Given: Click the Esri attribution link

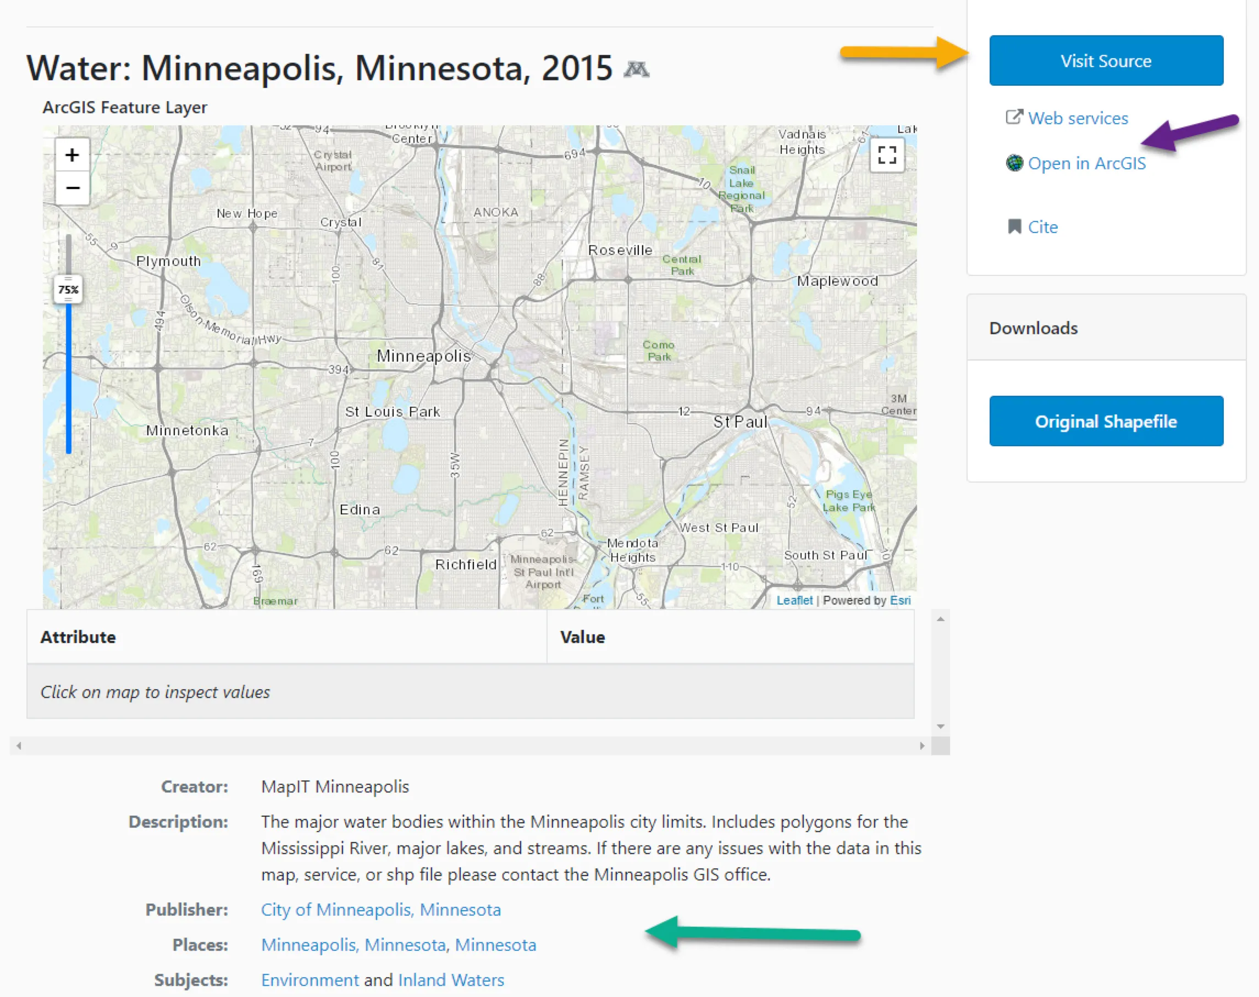Looking at the screenshot, I should coord(900,600).
